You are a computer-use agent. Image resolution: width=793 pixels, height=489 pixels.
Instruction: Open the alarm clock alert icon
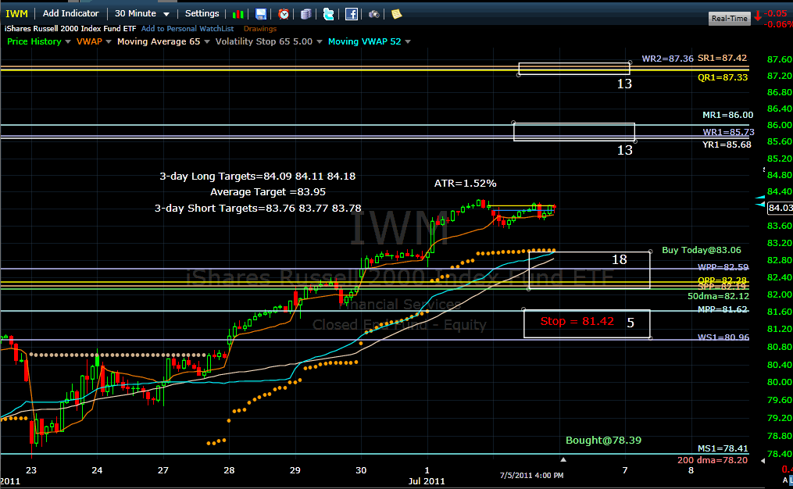pyautogui.click(x=284, y=14)
